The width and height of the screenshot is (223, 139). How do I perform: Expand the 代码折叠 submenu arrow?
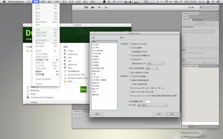click(57, 75)
